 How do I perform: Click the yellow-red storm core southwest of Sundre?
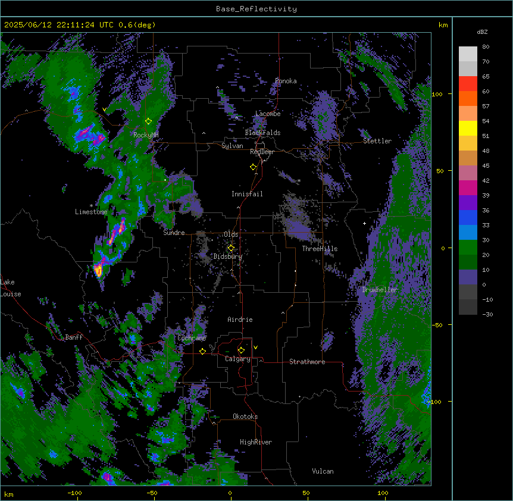pyautogui.click(x=98, y=271)
